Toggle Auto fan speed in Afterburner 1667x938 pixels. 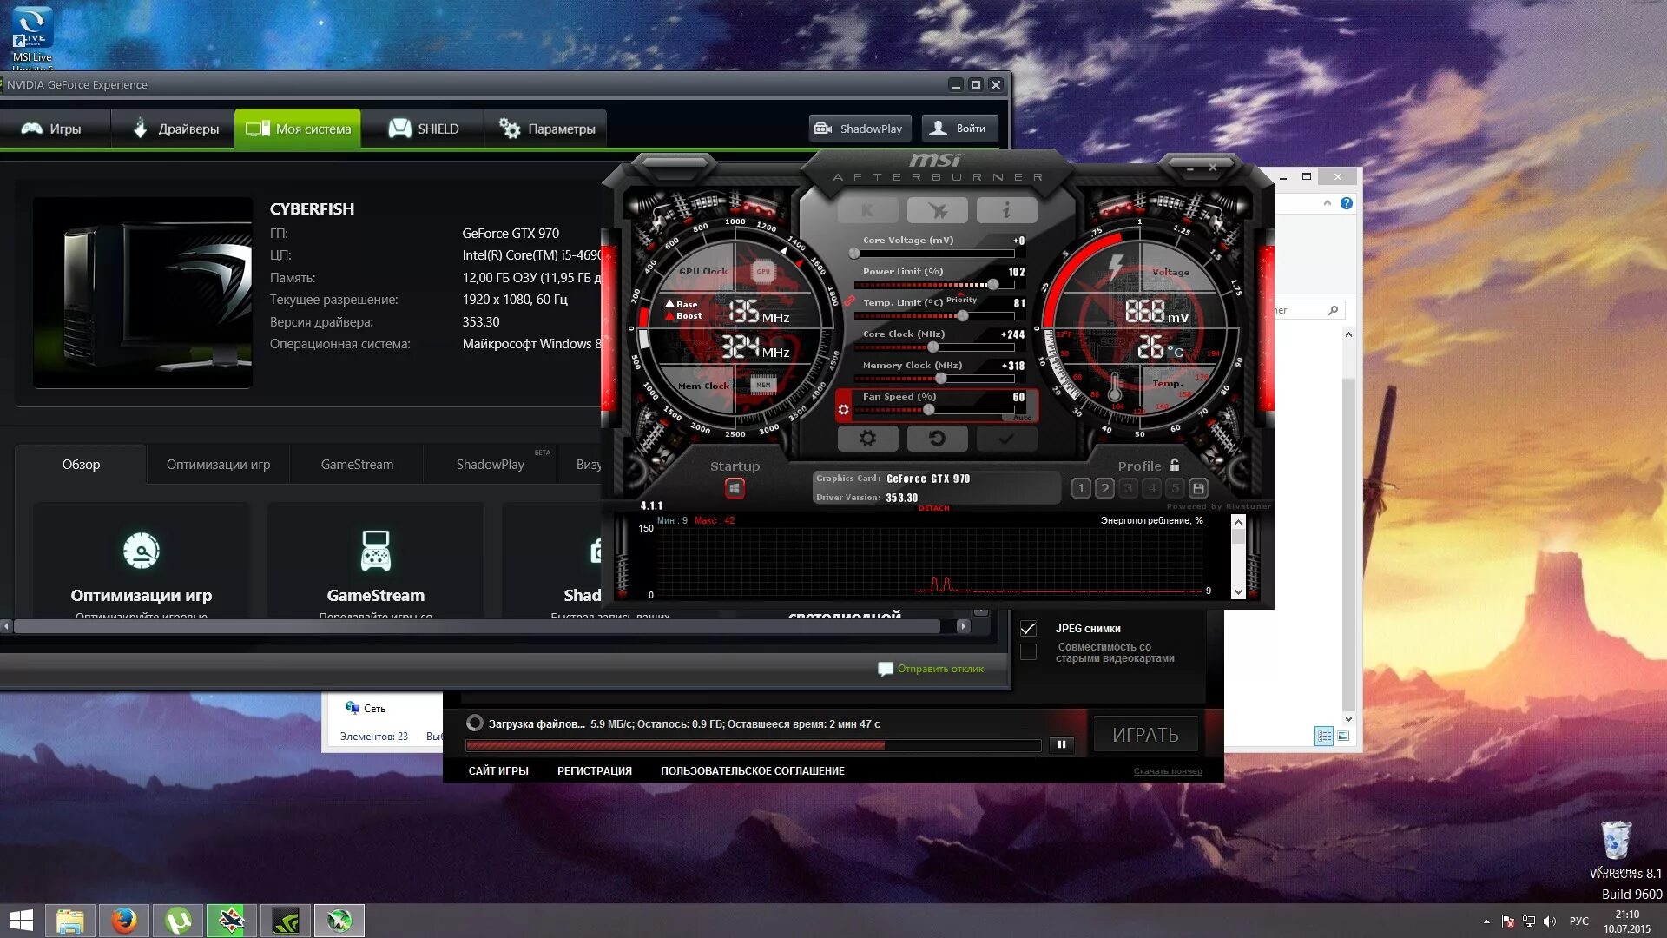pyautogui.click(x=1022, y=418)
